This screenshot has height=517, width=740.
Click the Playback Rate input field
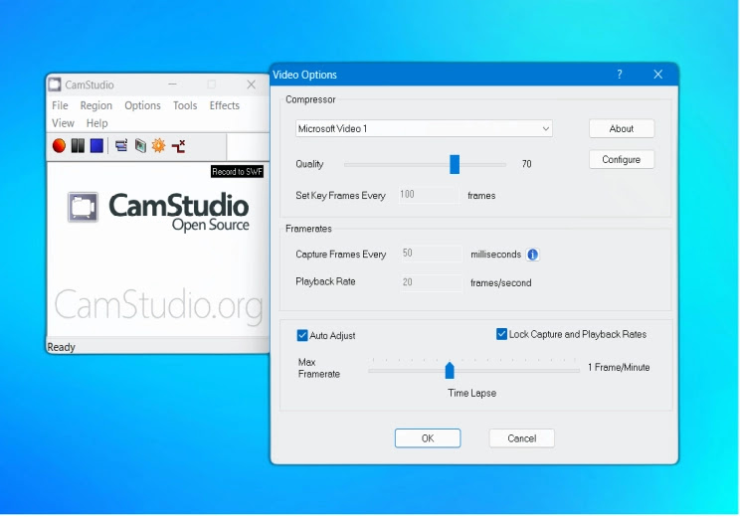coord(432,282)
